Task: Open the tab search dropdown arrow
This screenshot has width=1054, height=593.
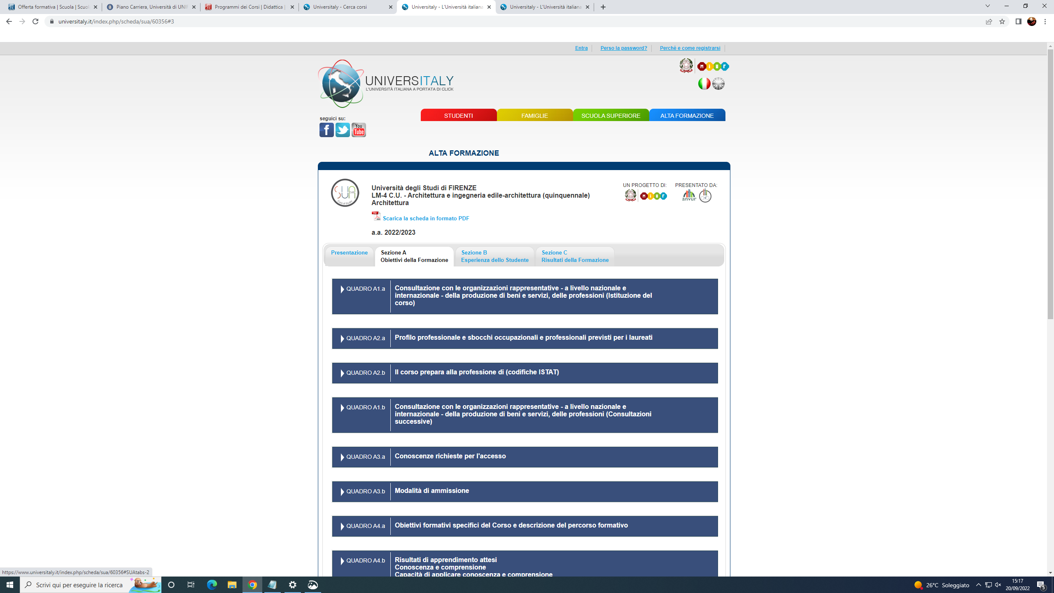Action: (987, 6)
